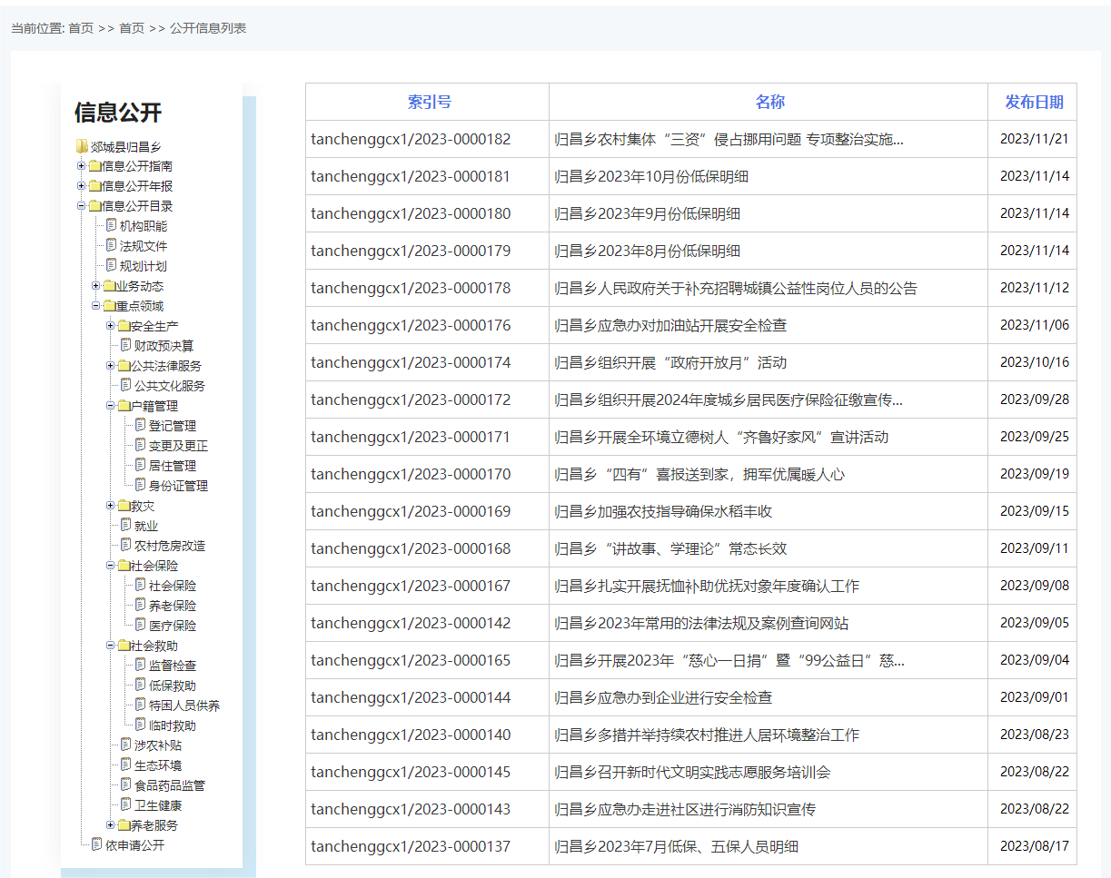Click the document icon beside 规划计划
Viewport: 1111px width, 878px height.
click(x=111, y=265)
